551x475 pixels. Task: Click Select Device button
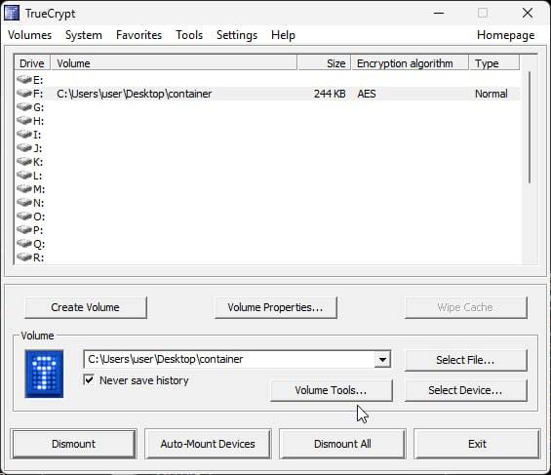point(465,390)
